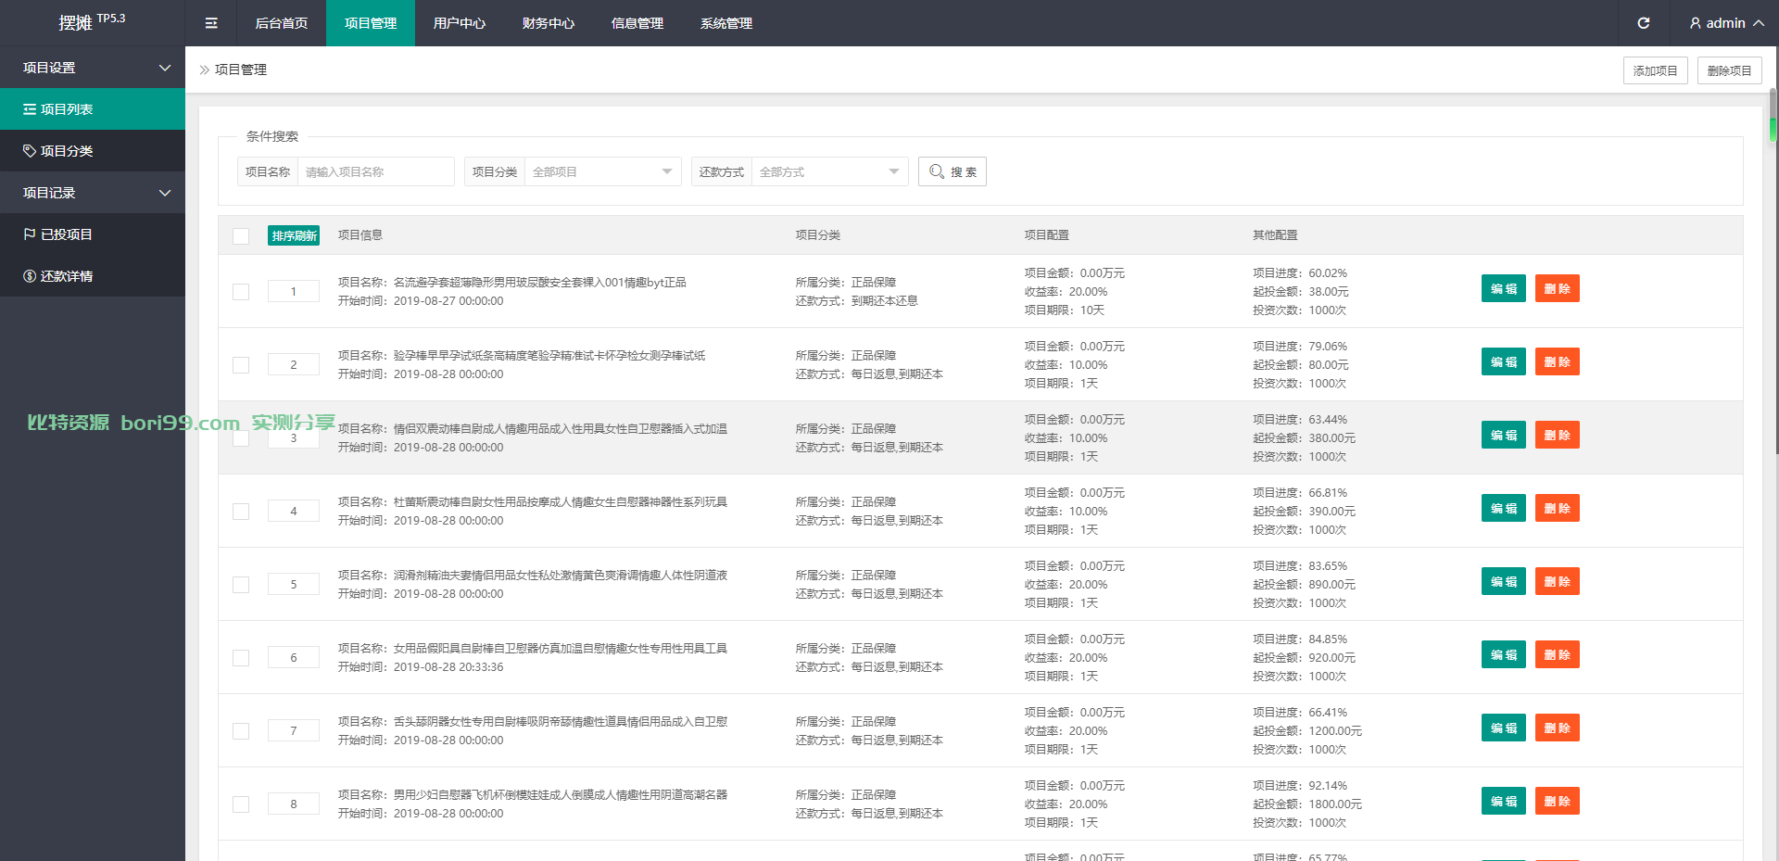Click 删除 for project row 6
Viewport: 1779px width, 861px height.
pyautogui.click(x=1558, y=655)
